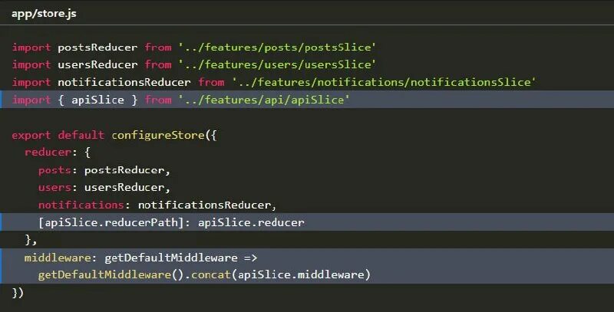Click the '../features/posts/postsSlice' path string
The width and height of the screenshot is (614, 312).
277,48
